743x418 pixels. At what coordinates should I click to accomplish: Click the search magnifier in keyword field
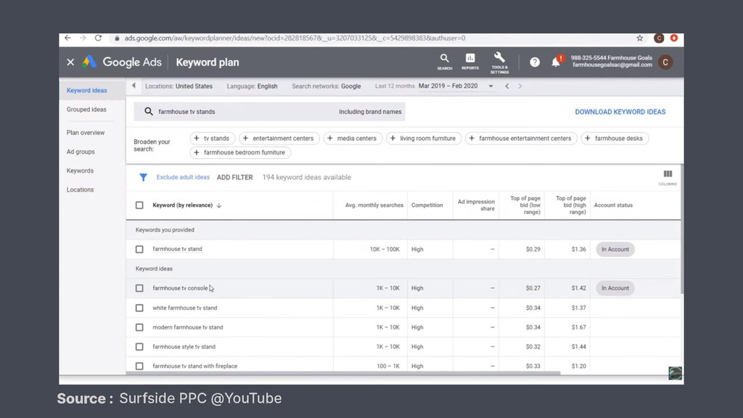pos(148,111)
